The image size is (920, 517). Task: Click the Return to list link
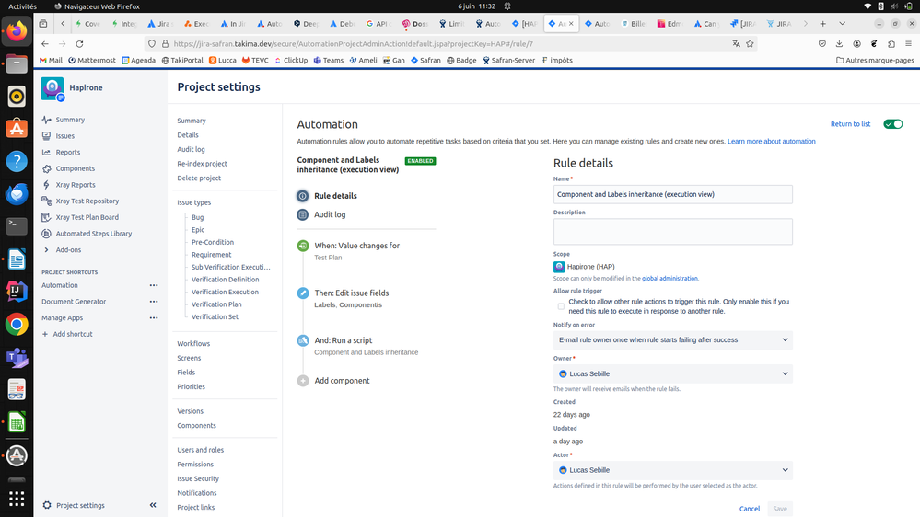pyautogui.click(x=850, y=124)
